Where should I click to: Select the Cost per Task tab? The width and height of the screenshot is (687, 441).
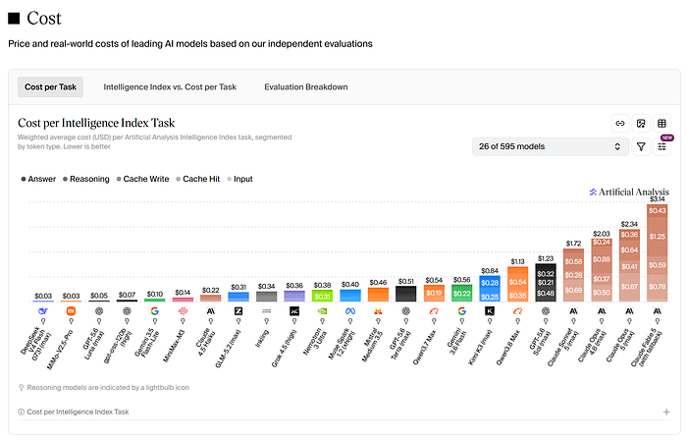(50, 86)
